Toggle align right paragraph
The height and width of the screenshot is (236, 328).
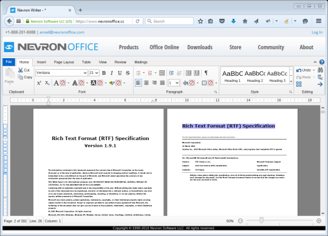(x=154, y=83)
